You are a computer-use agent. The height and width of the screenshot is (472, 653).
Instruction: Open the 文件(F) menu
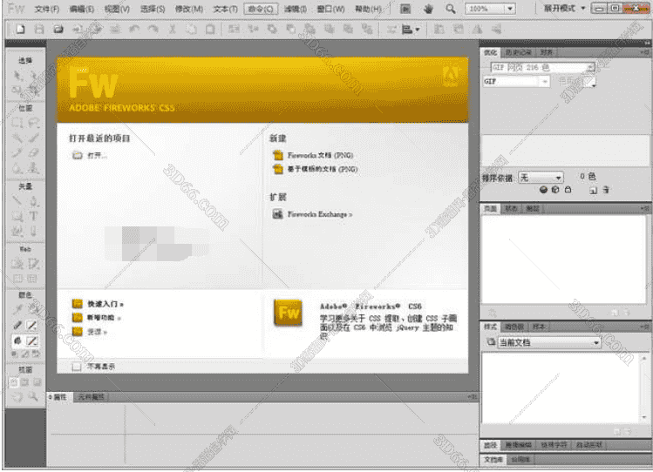point(47,9)
